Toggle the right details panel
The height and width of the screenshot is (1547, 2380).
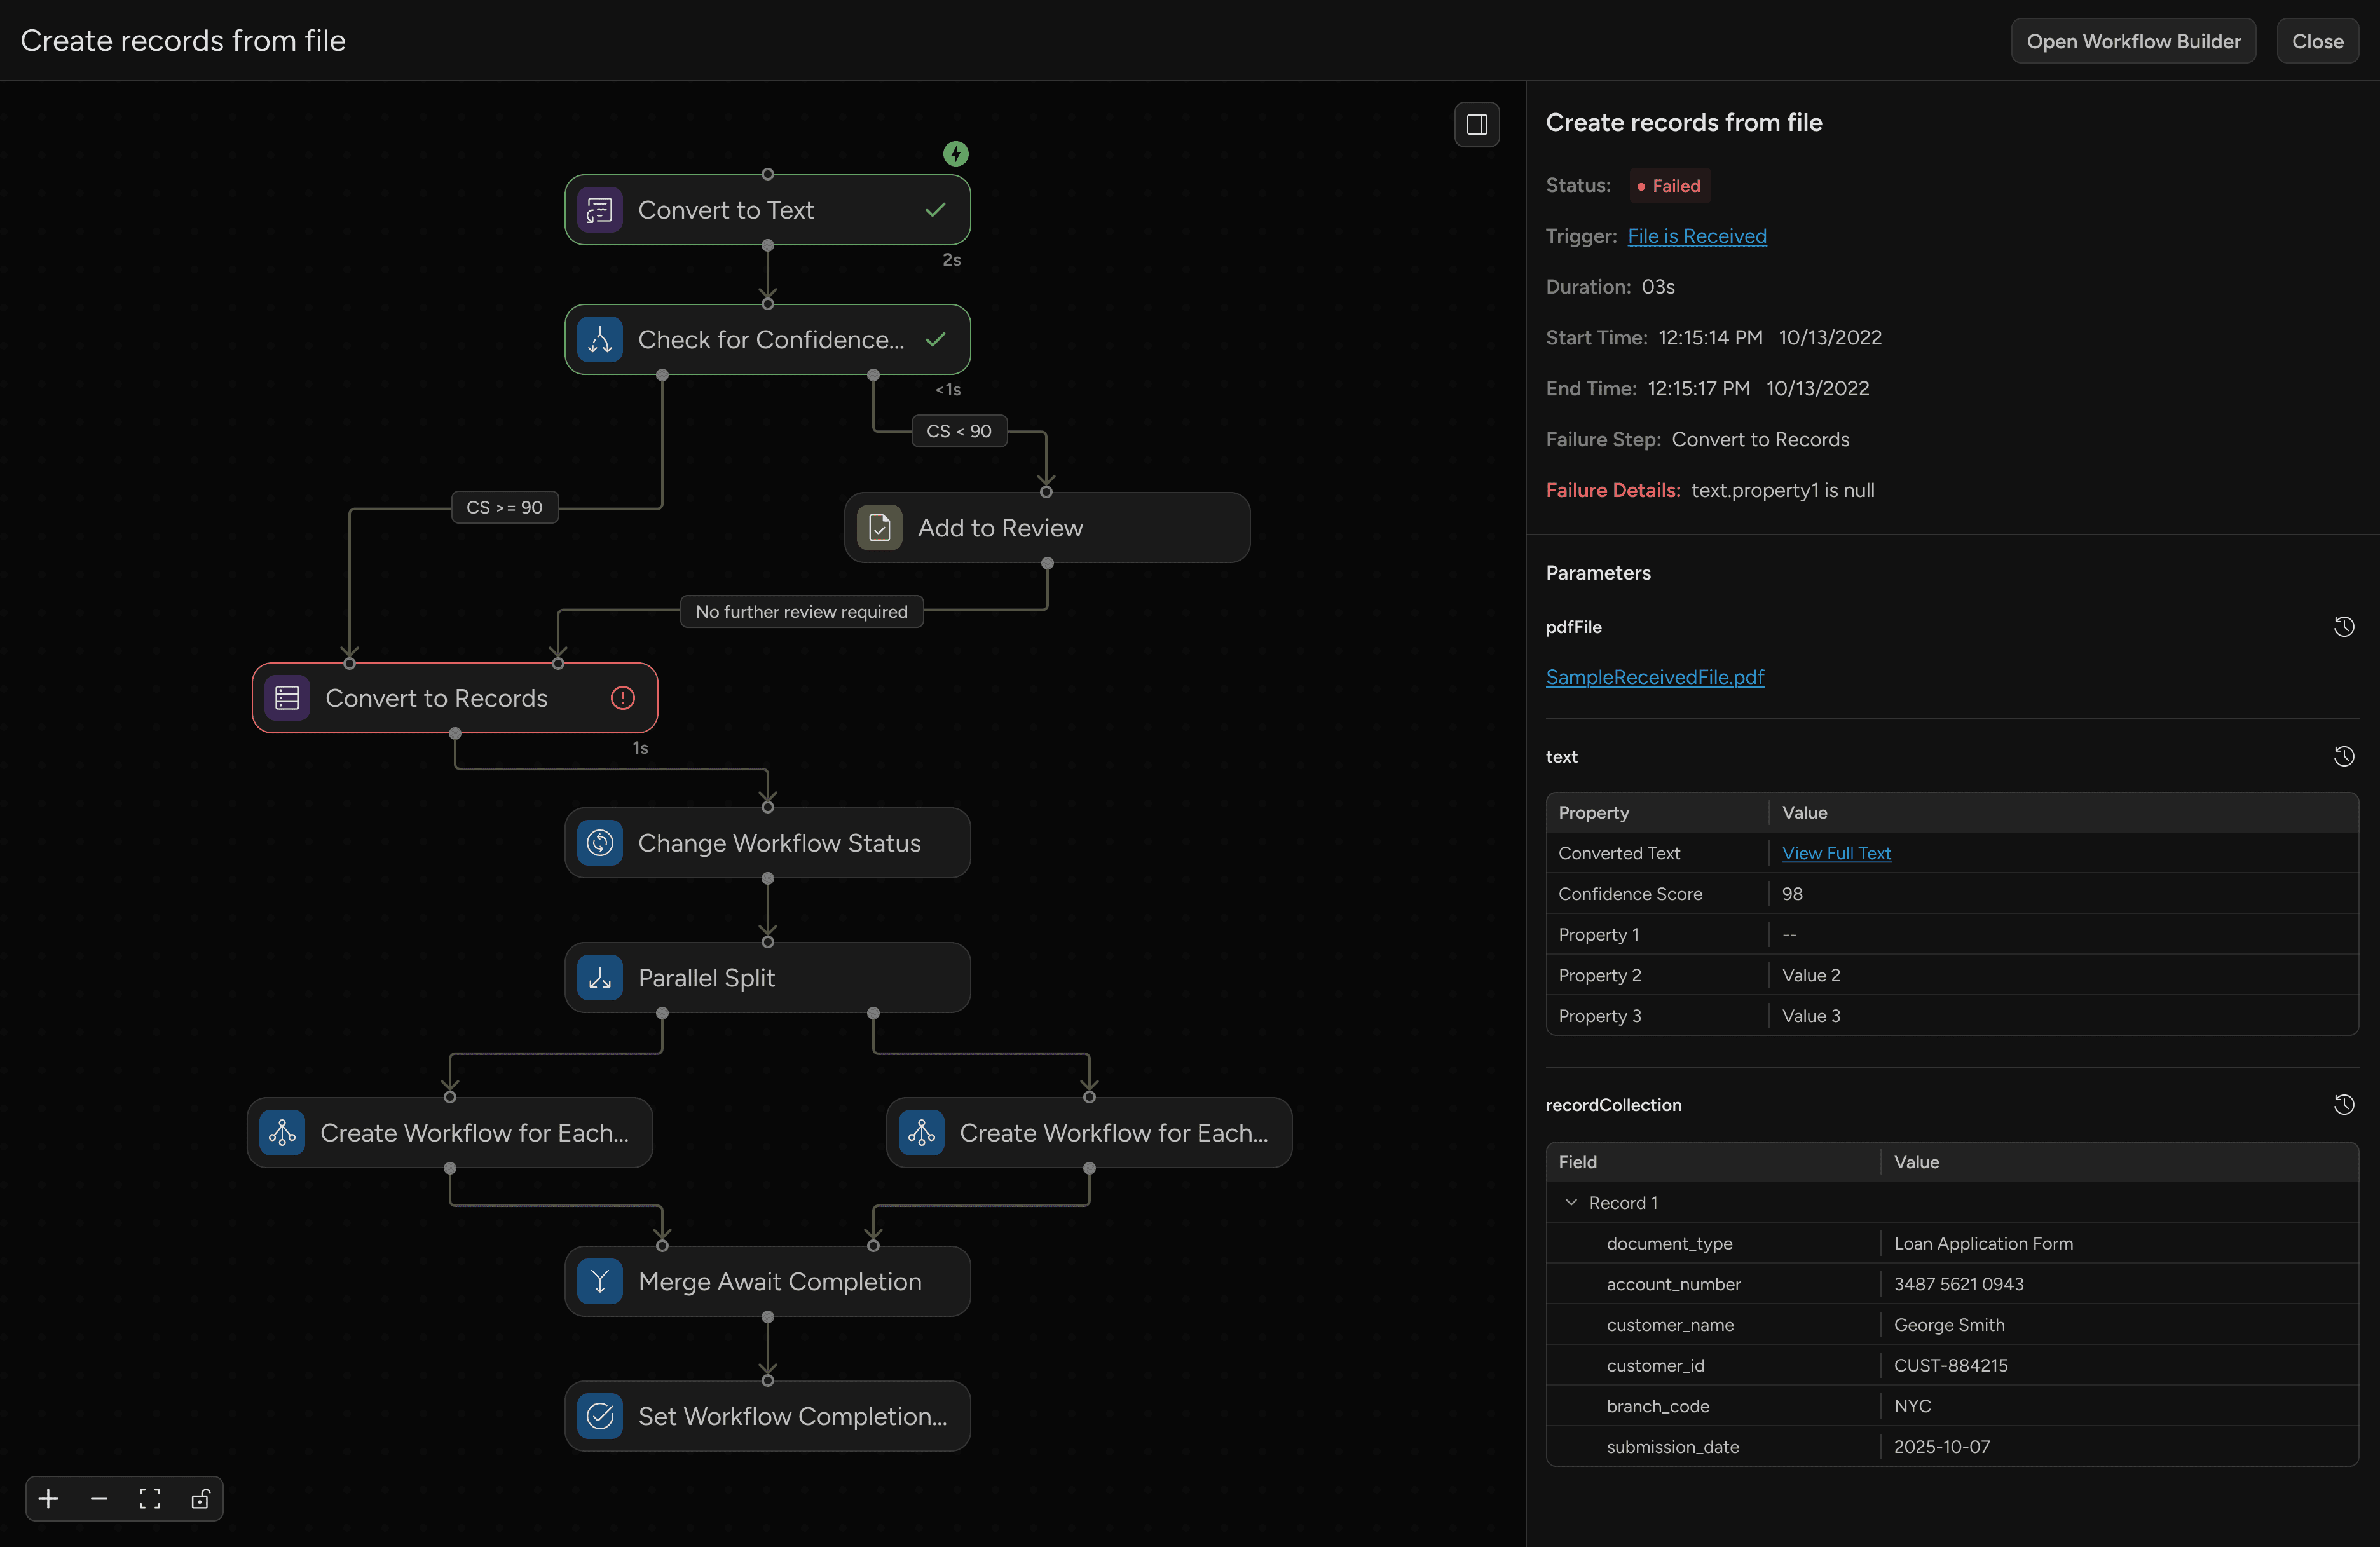click(x=1476, y=124)
